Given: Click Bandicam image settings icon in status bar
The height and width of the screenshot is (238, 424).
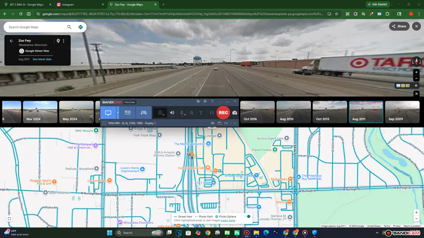Looking at the screenshot, I should point(220,123).
